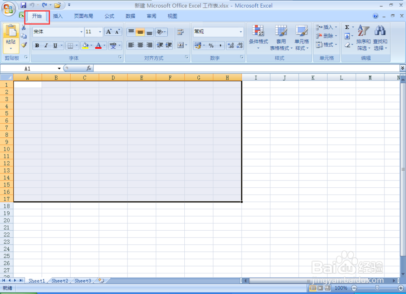The image size is (406, 294).
Task: Open Find and Select binoculars
Action: pyautogui.click(x=380, y=37)
